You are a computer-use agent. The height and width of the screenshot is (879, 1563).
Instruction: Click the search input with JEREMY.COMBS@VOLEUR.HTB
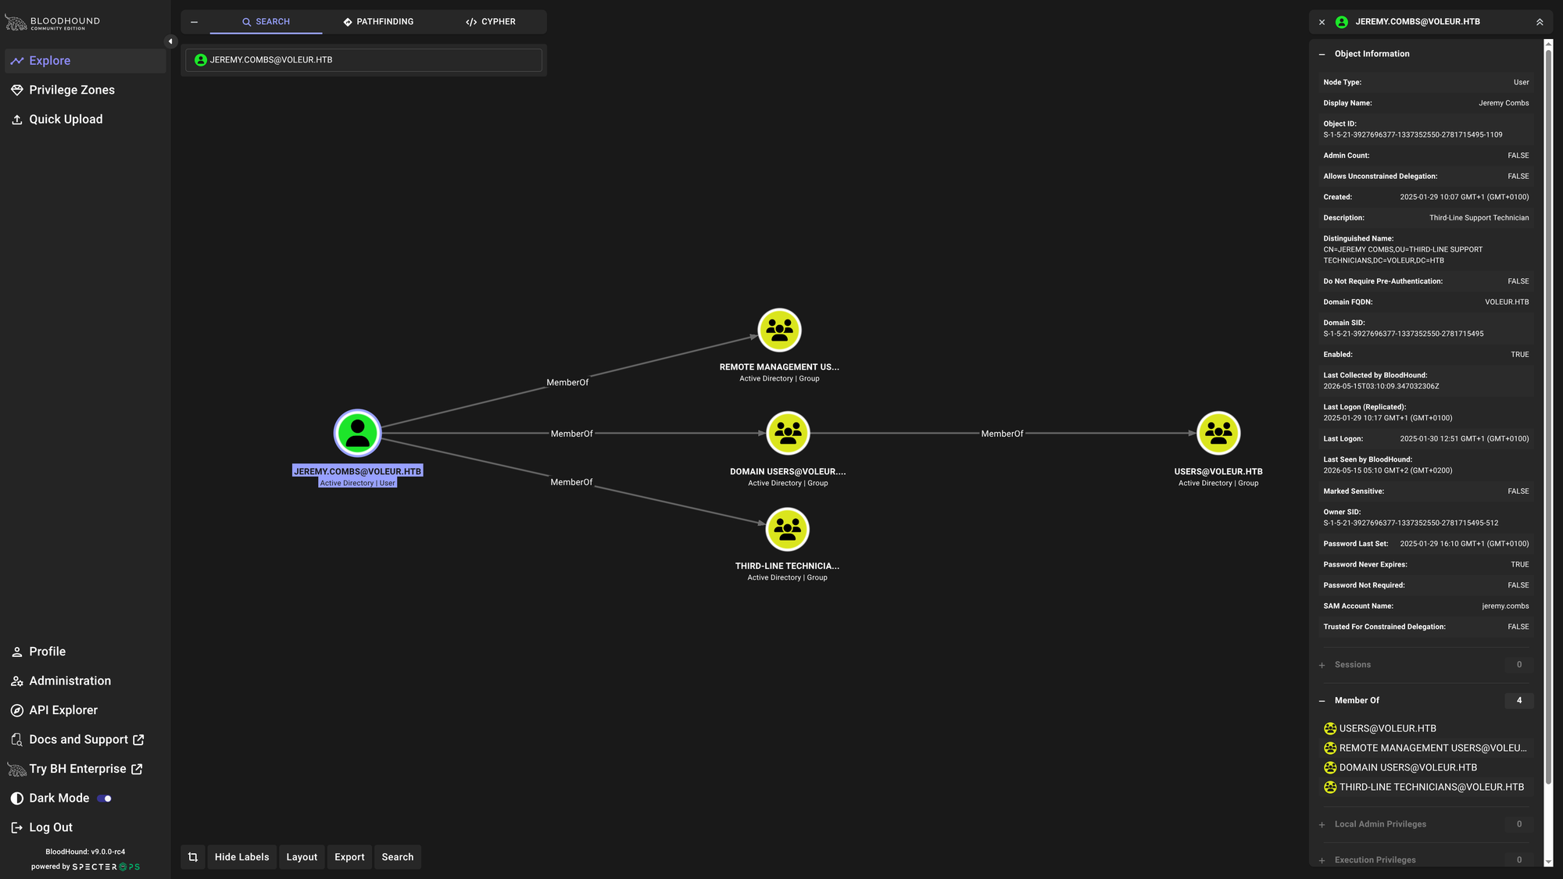coord(363,60)
